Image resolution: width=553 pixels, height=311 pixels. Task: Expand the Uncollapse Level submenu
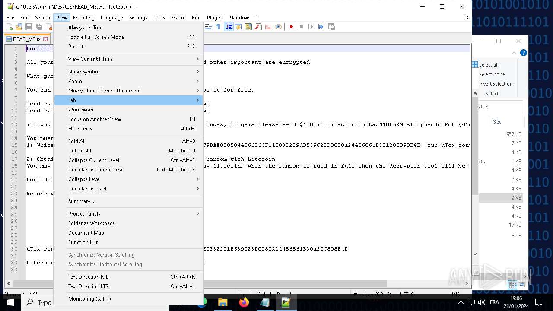pos(128,189)
